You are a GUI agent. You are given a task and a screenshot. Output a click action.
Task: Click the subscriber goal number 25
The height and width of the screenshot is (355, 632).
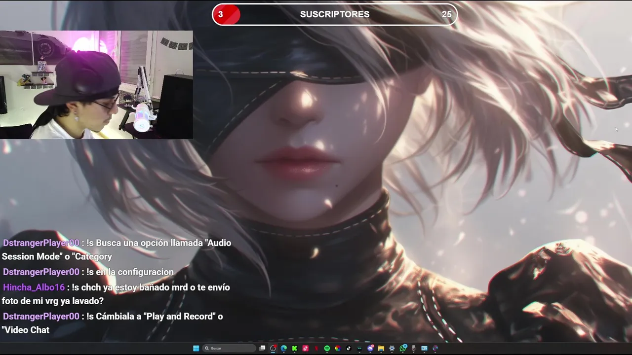tap(446, 14)
